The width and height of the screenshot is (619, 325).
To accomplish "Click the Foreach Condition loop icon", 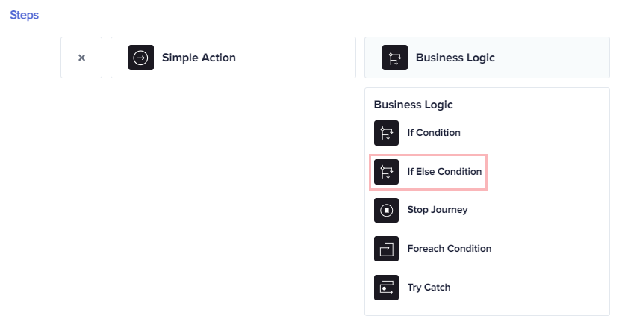I will click(x=387, y=249).
